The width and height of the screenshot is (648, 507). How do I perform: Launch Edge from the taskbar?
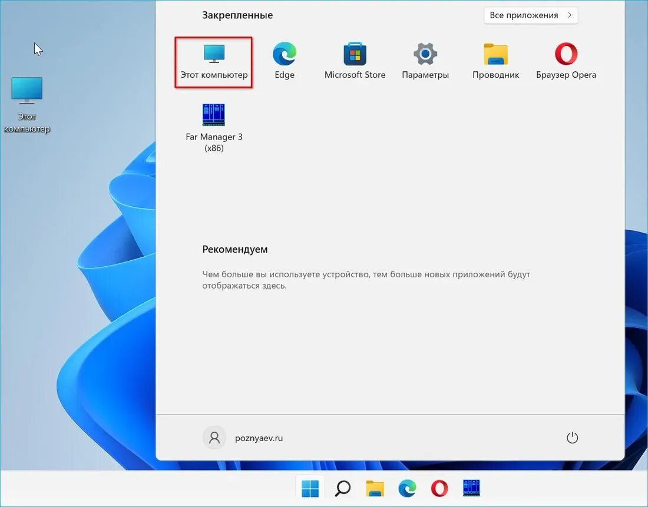tap(407, 488)
